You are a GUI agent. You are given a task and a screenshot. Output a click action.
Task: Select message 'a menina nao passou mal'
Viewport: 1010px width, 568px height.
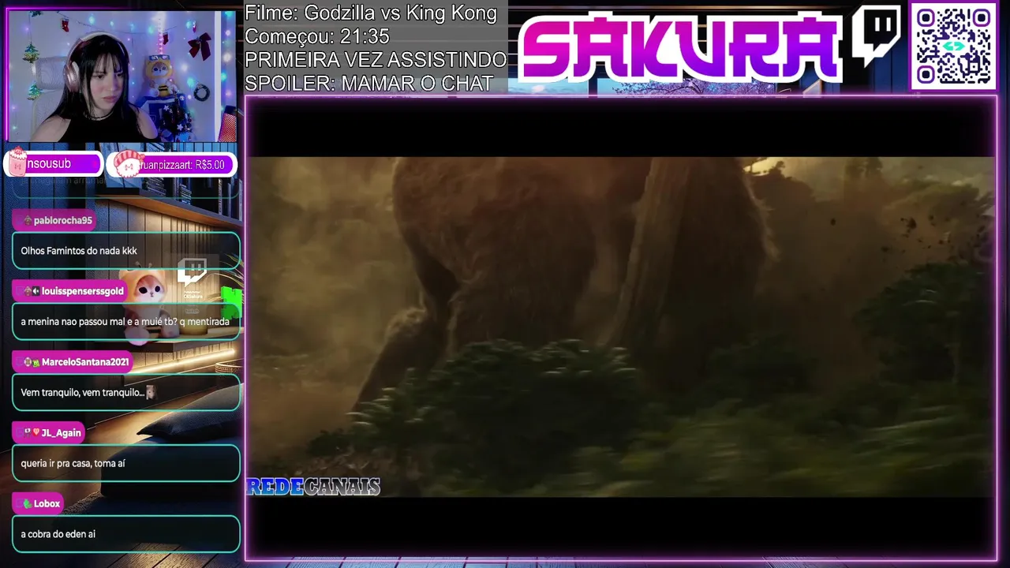point(126,321)
